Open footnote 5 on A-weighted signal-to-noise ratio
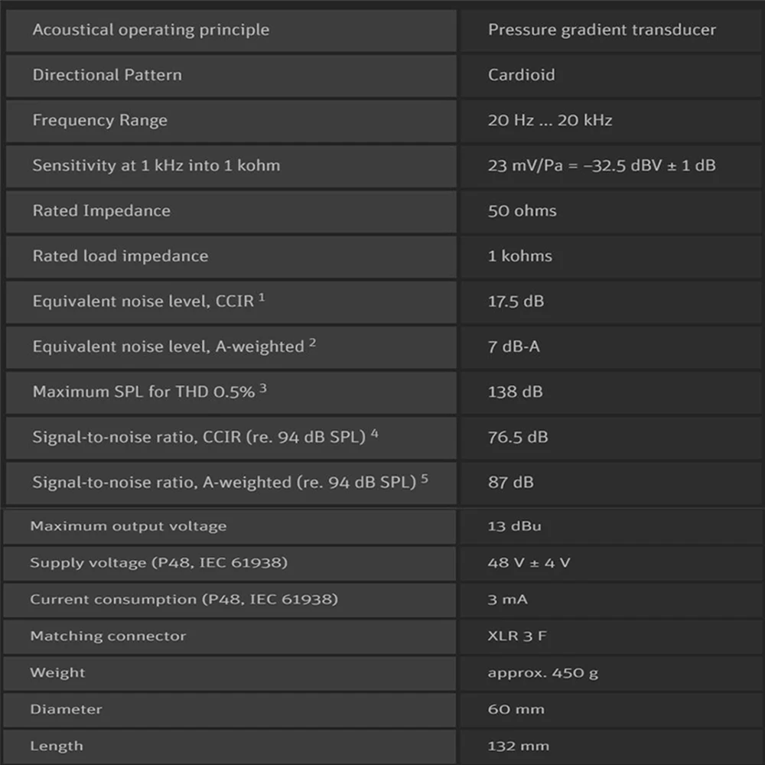 pyautogui.click(x=425, y=479)
